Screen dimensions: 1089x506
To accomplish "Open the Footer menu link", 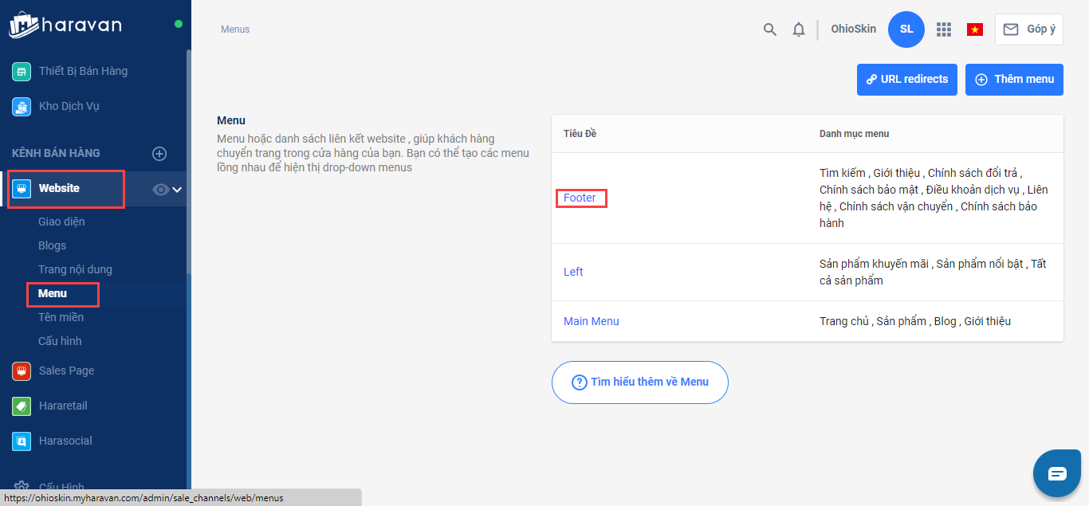I will click(x=580, y=198).
